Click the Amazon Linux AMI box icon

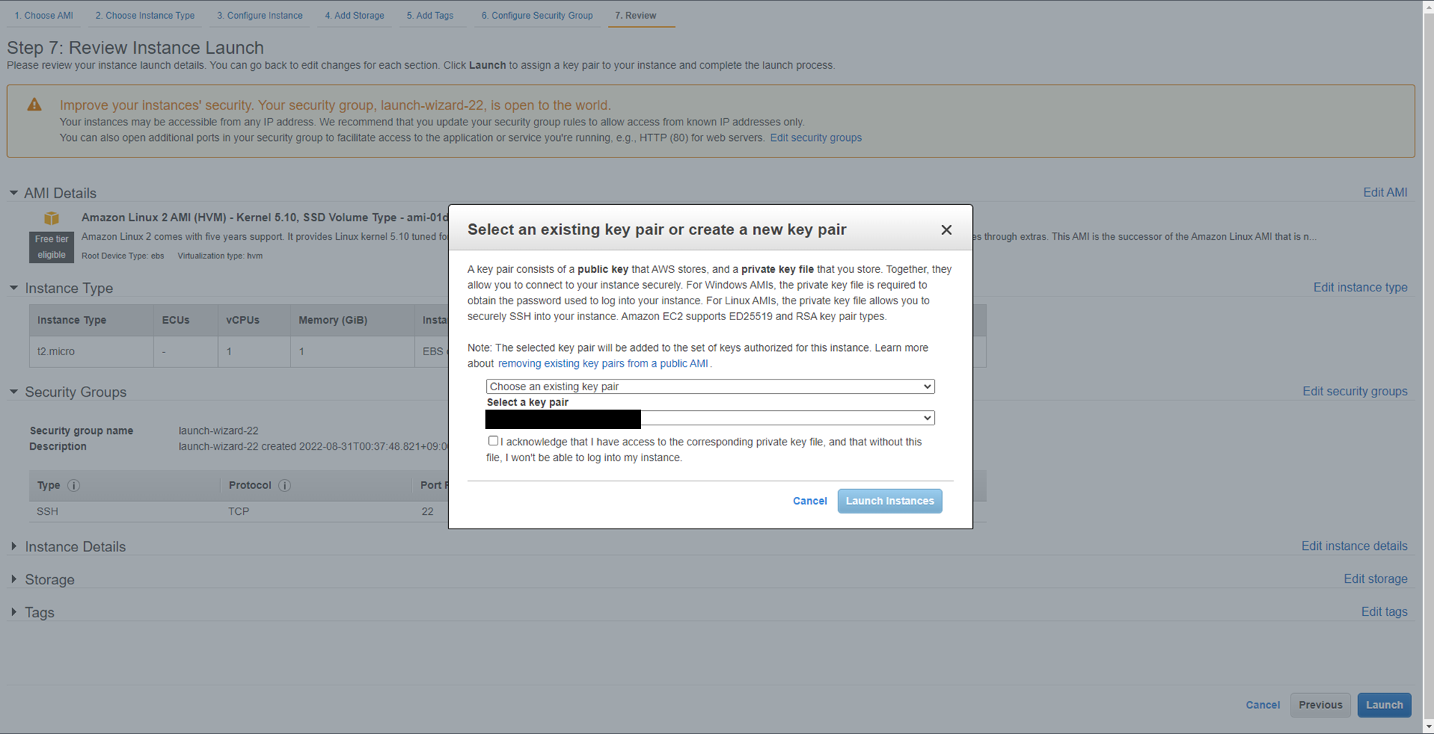pyautogui.click(x=52, y=218)
